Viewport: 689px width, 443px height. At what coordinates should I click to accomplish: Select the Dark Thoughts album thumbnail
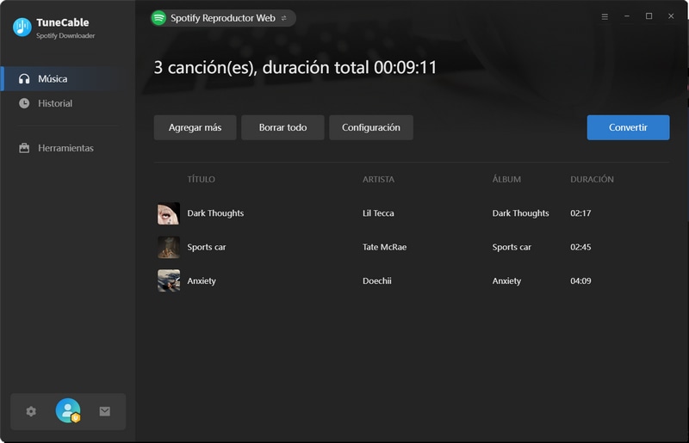tap(169, 213)
